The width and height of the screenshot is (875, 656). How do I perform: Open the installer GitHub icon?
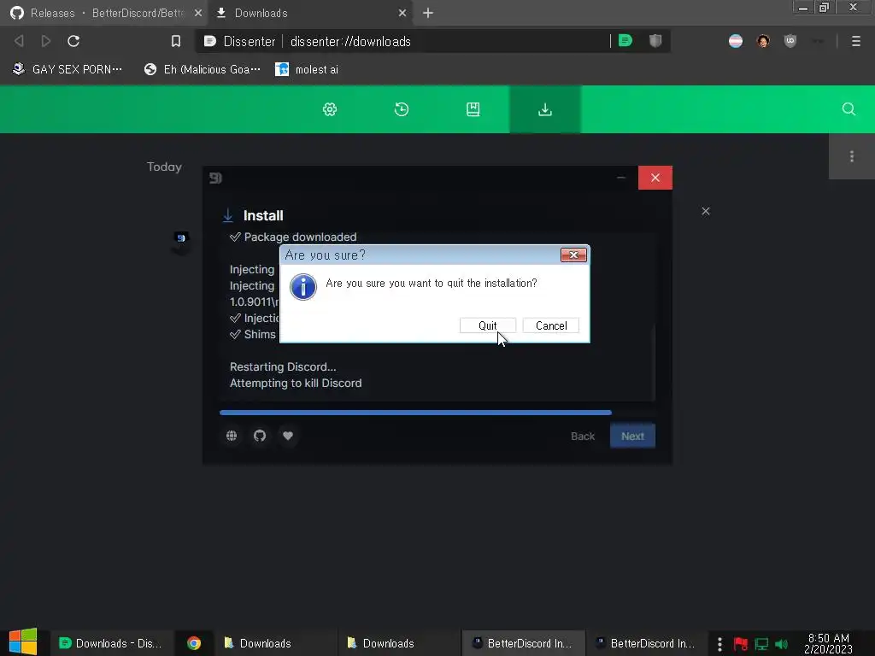[260, 436]
